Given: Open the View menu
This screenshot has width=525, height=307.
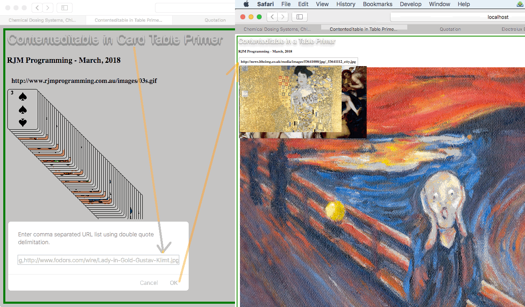Looking at the screenshot, I should [x=322, y=4].
